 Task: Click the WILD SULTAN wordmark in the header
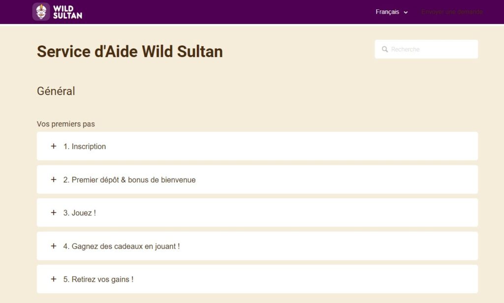click(68, 12)
